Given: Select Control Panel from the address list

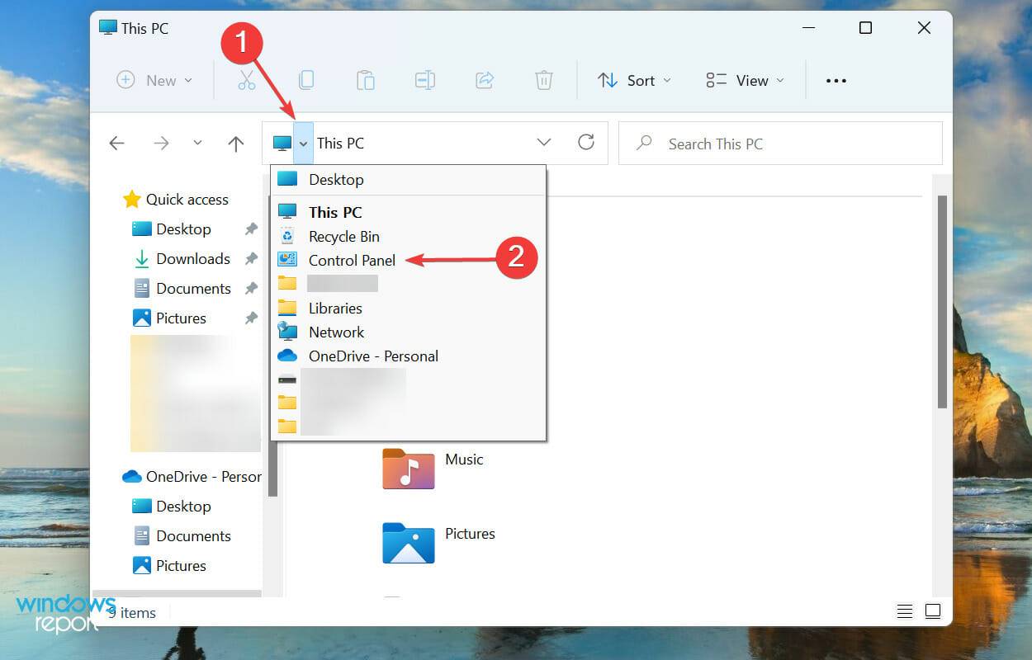Looking at the screenshot, I should tap(351, 260).
